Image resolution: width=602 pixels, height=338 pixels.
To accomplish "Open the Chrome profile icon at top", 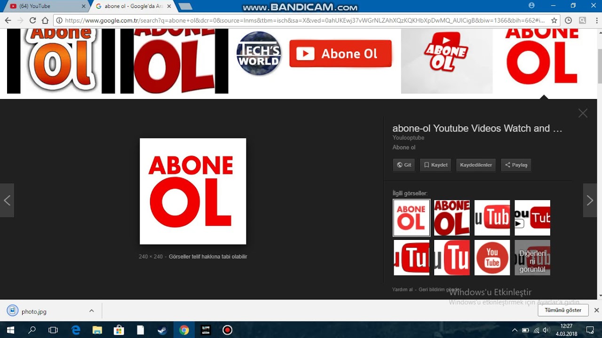I will [x=531, y=6].
